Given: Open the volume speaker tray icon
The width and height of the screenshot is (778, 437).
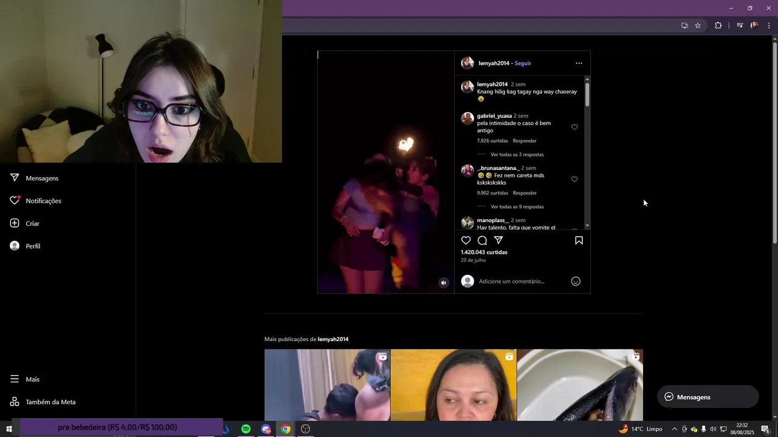Looking at the screenshot, I should (x=713, y=429).
